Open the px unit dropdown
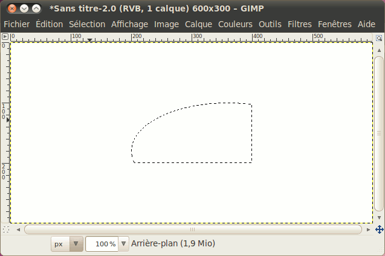 [67, 244]
